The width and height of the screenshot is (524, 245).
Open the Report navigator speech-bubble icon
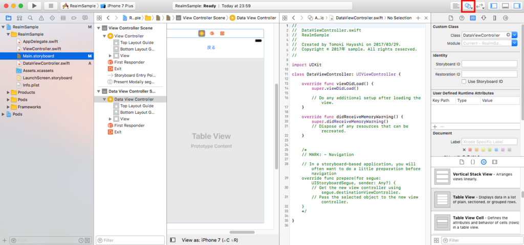(85, 18)
